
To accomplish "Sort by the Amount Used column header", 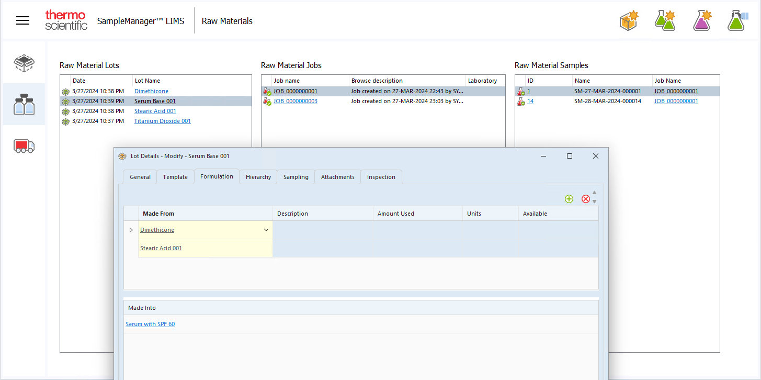I will click(x=396, y=214).
